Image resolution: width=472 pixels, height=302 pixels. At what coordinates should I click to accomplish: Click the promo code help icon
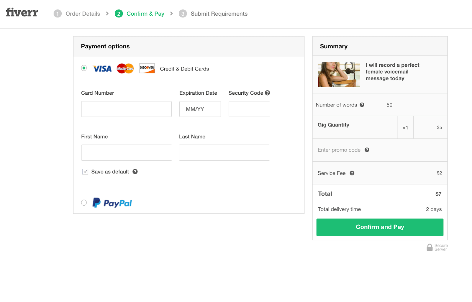point(367,150)
